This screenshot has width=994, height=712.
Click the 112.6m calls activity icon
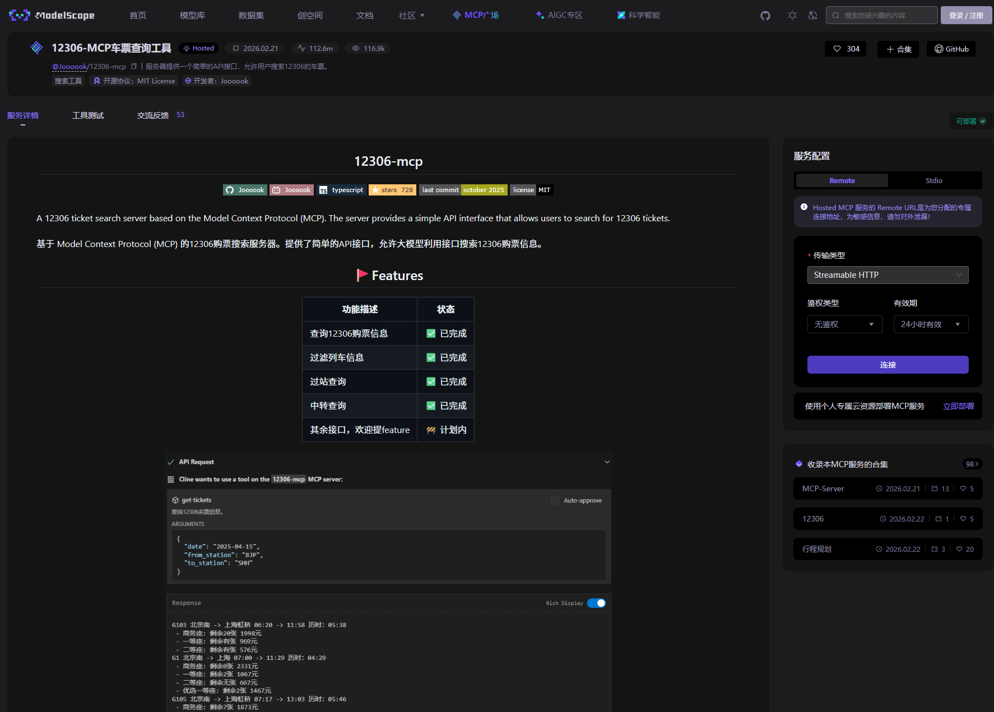(301, 48)
